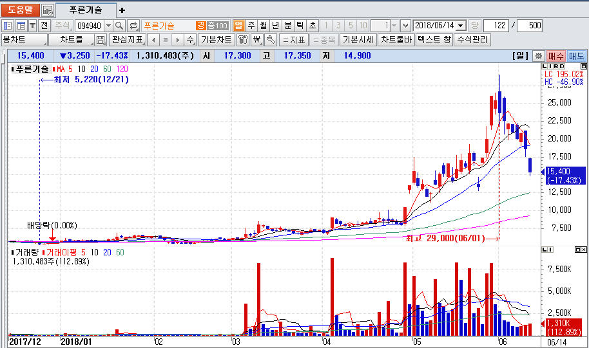Toggle minute (분) chart period
The image size is (589, 348).
[x=287, y=26]
